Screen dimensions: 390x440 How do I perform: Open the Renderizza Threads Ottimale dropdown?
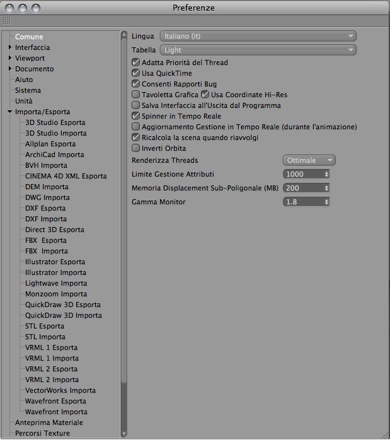[309, 160]
